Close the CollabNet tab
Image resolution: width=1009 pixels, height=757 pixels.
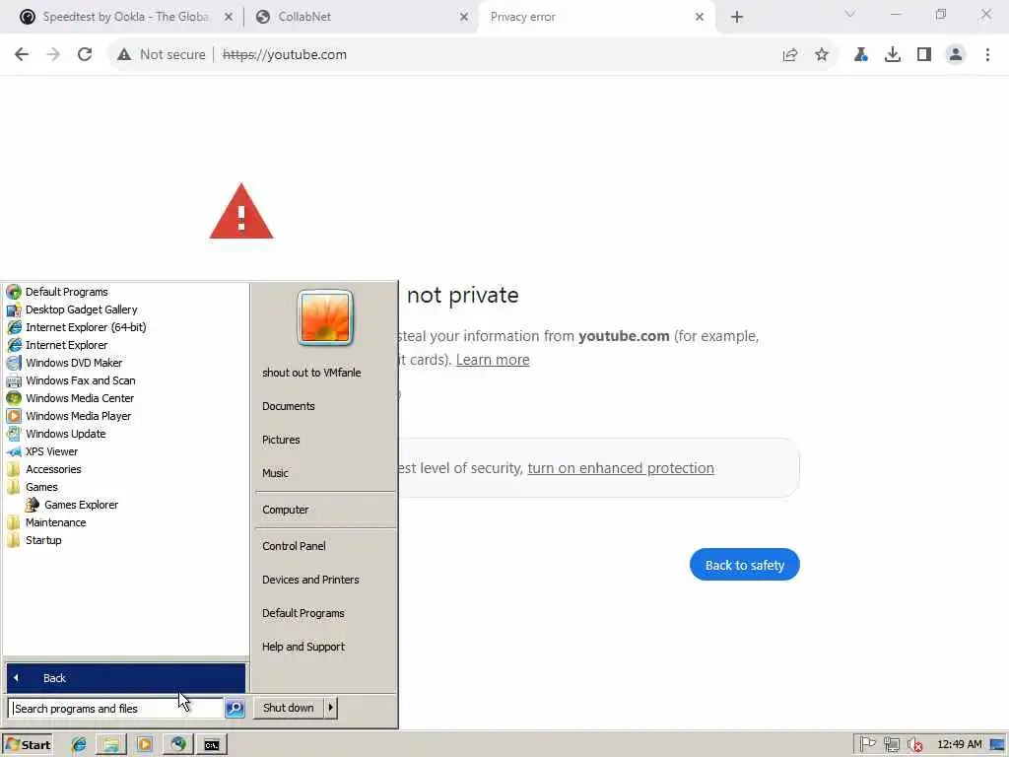[464, 18]
